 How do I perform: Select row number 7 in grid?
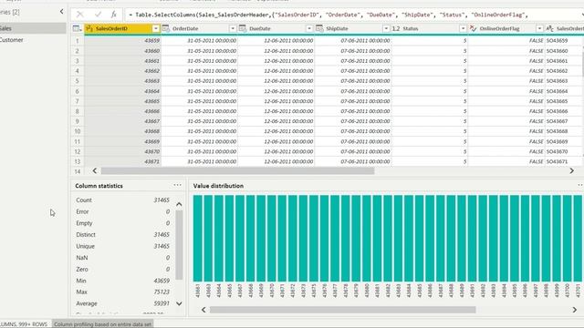coord(77,101)
